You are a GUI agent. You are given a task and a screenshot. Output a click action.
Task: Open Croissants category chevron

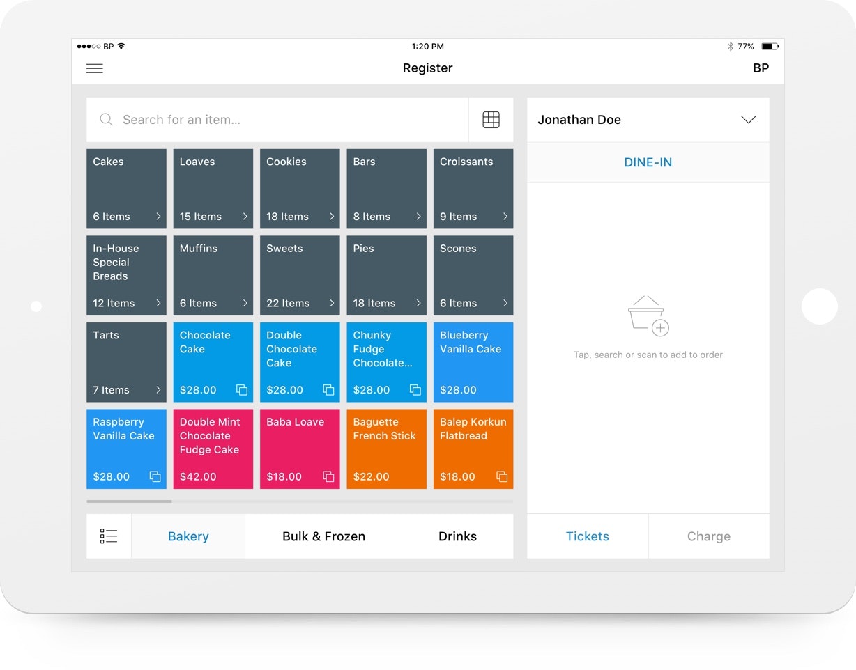(x=505, y=217)
